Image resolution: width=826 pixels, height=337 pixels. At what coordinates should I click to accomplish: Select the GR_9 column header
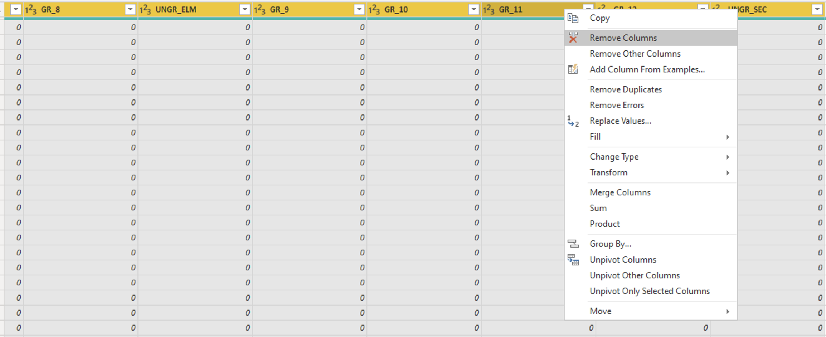point(310,10)
